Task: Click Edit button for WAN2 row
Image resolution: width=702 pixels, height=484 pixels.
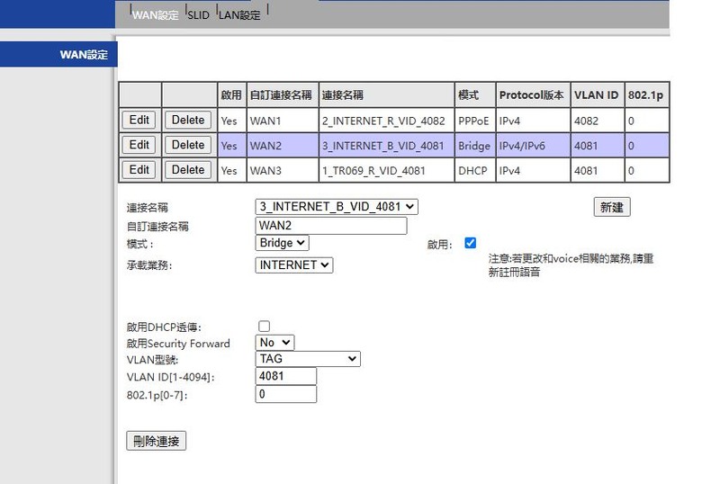Action: point(139,145)
